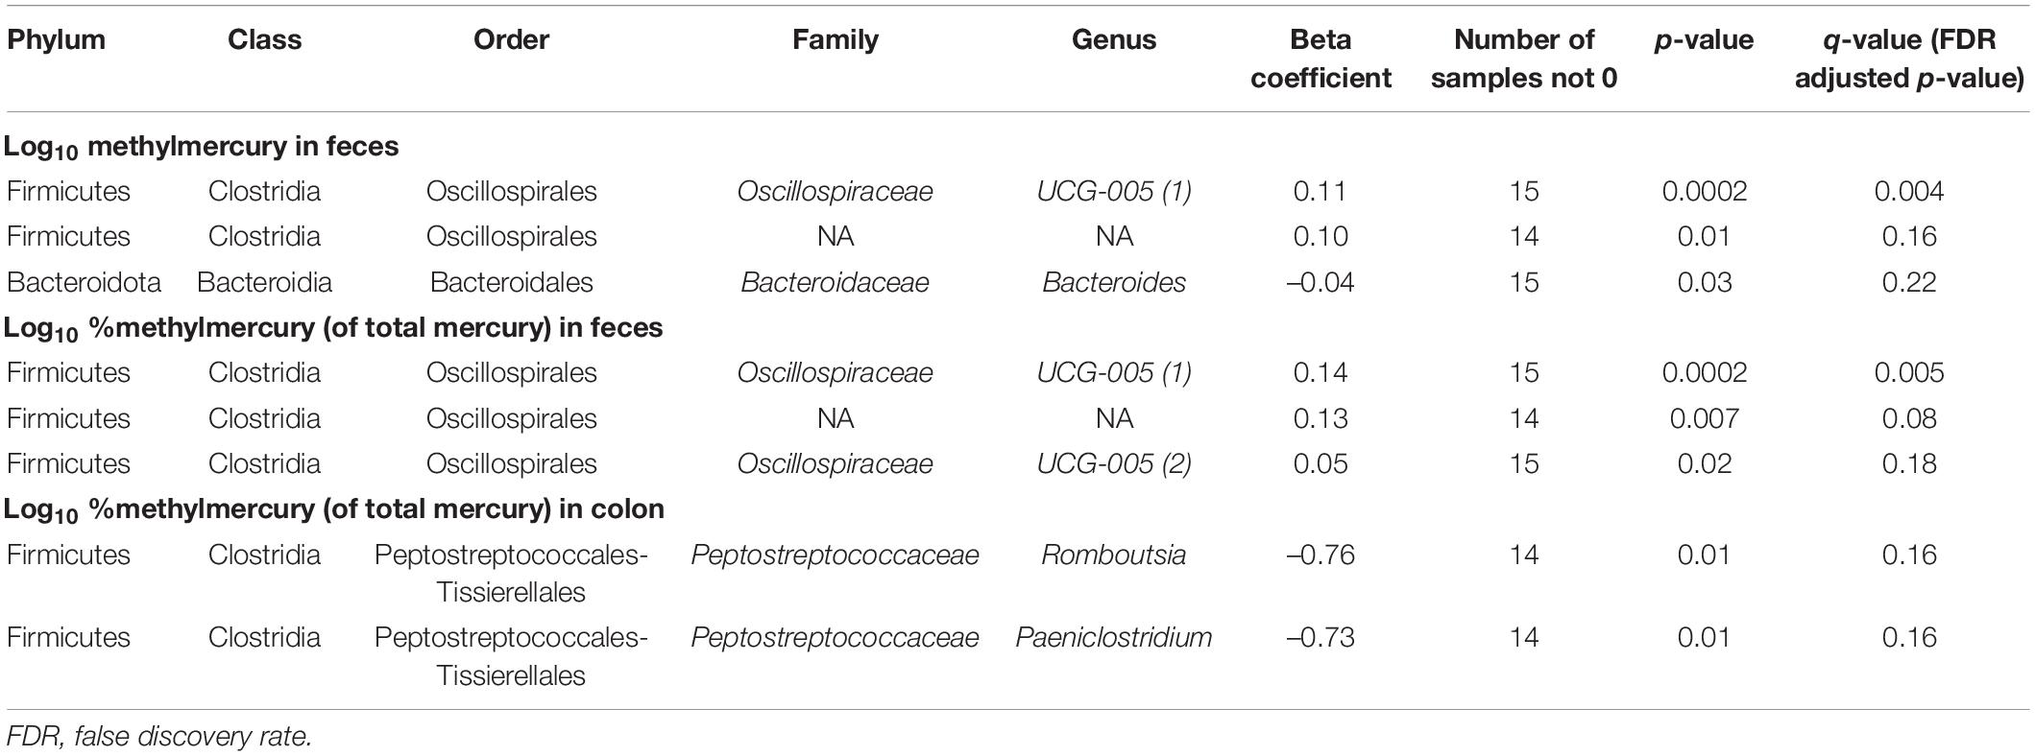Select the -0.04 beta coefficient value
Image resolution: width=2035 pixels, height=756 pixels.
1320,282
